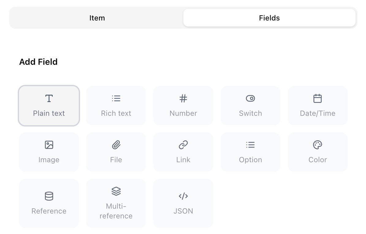The image size is (366, 234).
Task: Select the Reference database icon
Action: point(49,196)
